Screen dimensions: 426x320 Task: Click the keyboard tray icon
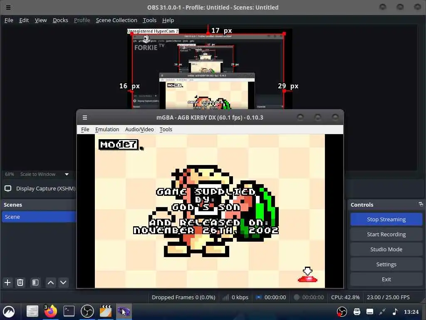pos(370,312)
